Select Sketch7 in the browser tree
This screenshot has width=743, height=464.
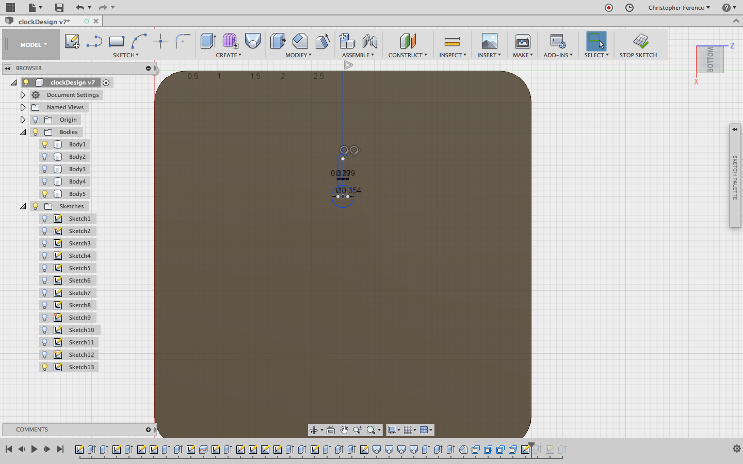click(79, 293)
